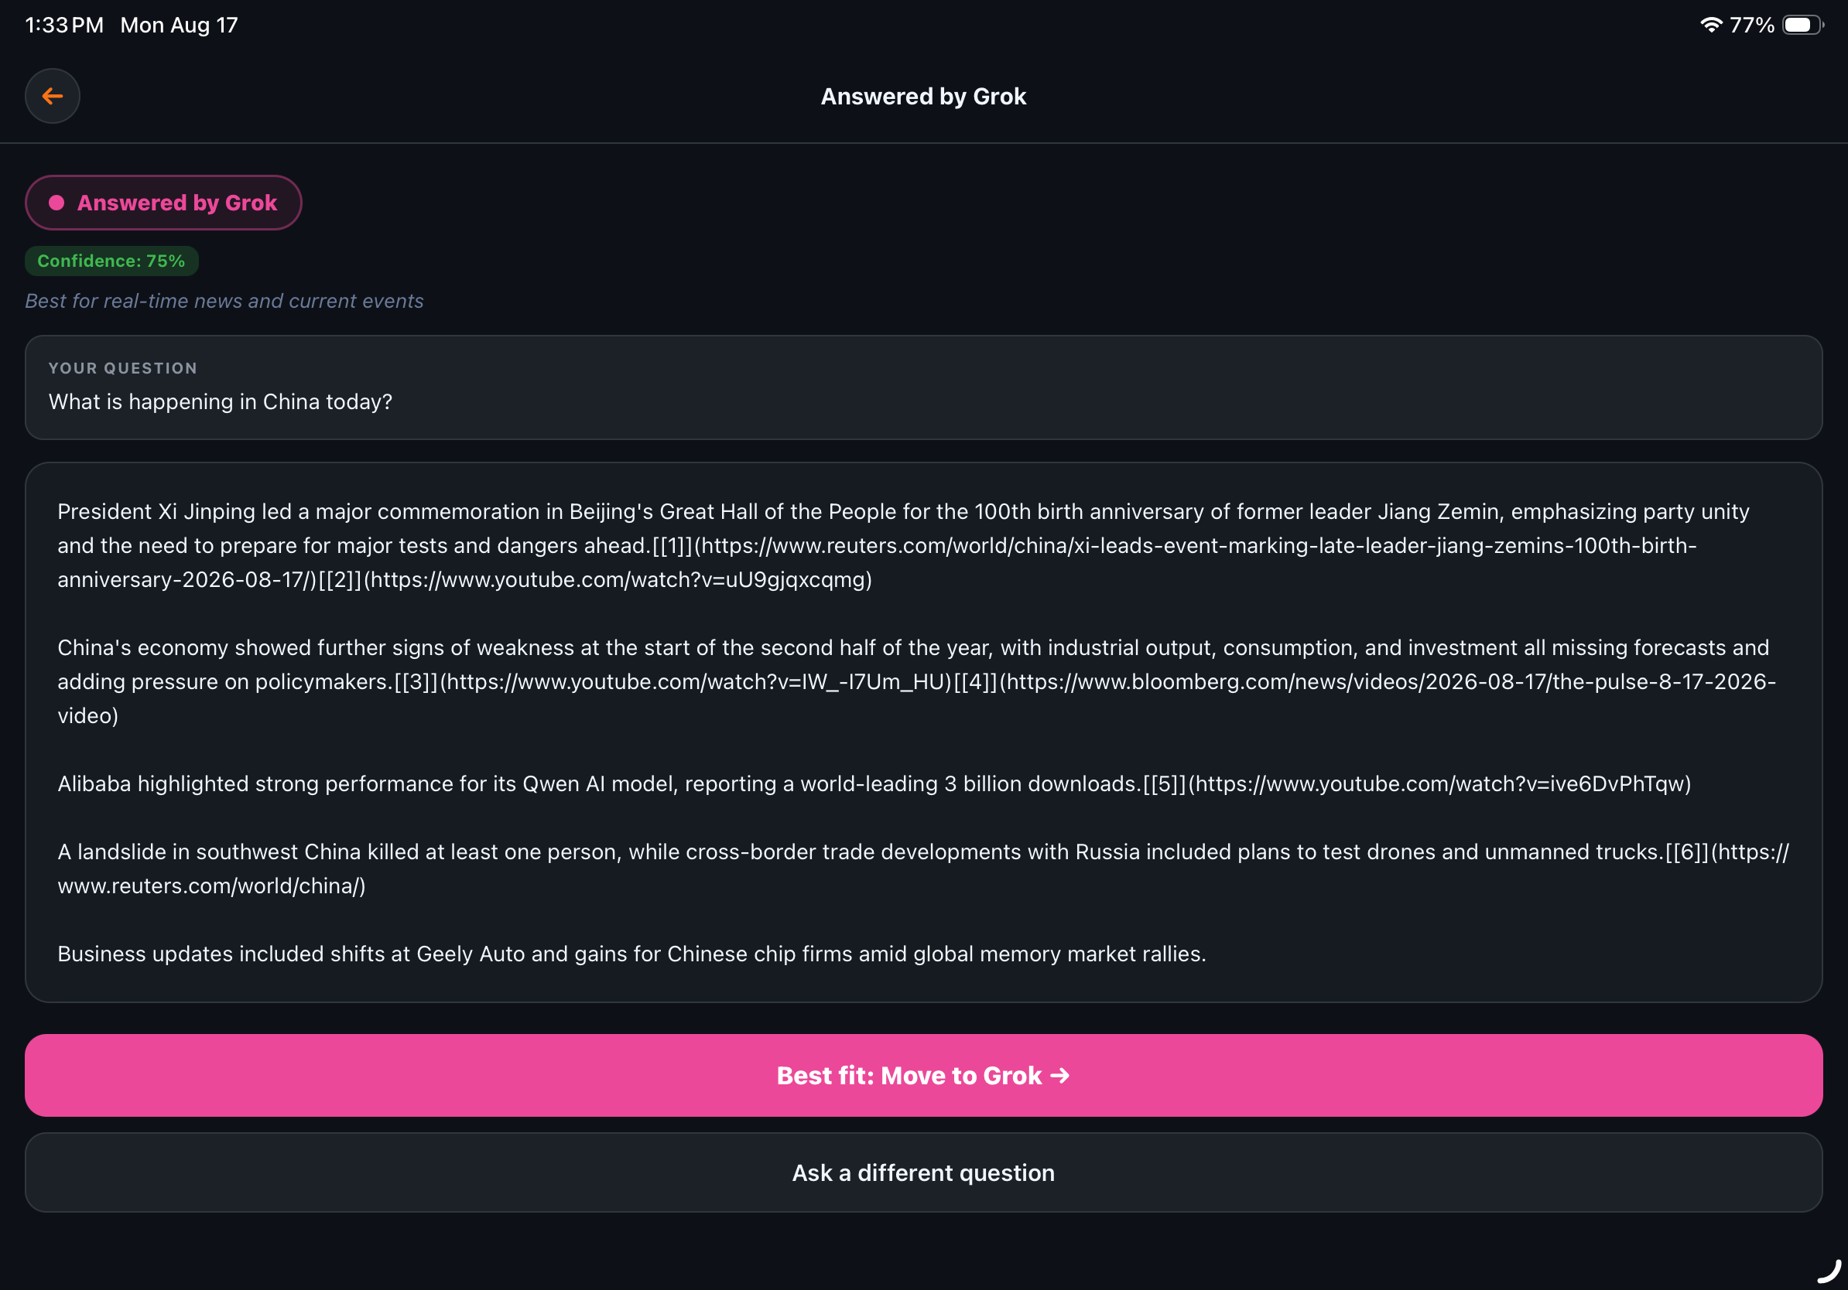
Task: Choose Ask a different question
Action: pos(923,1172)
